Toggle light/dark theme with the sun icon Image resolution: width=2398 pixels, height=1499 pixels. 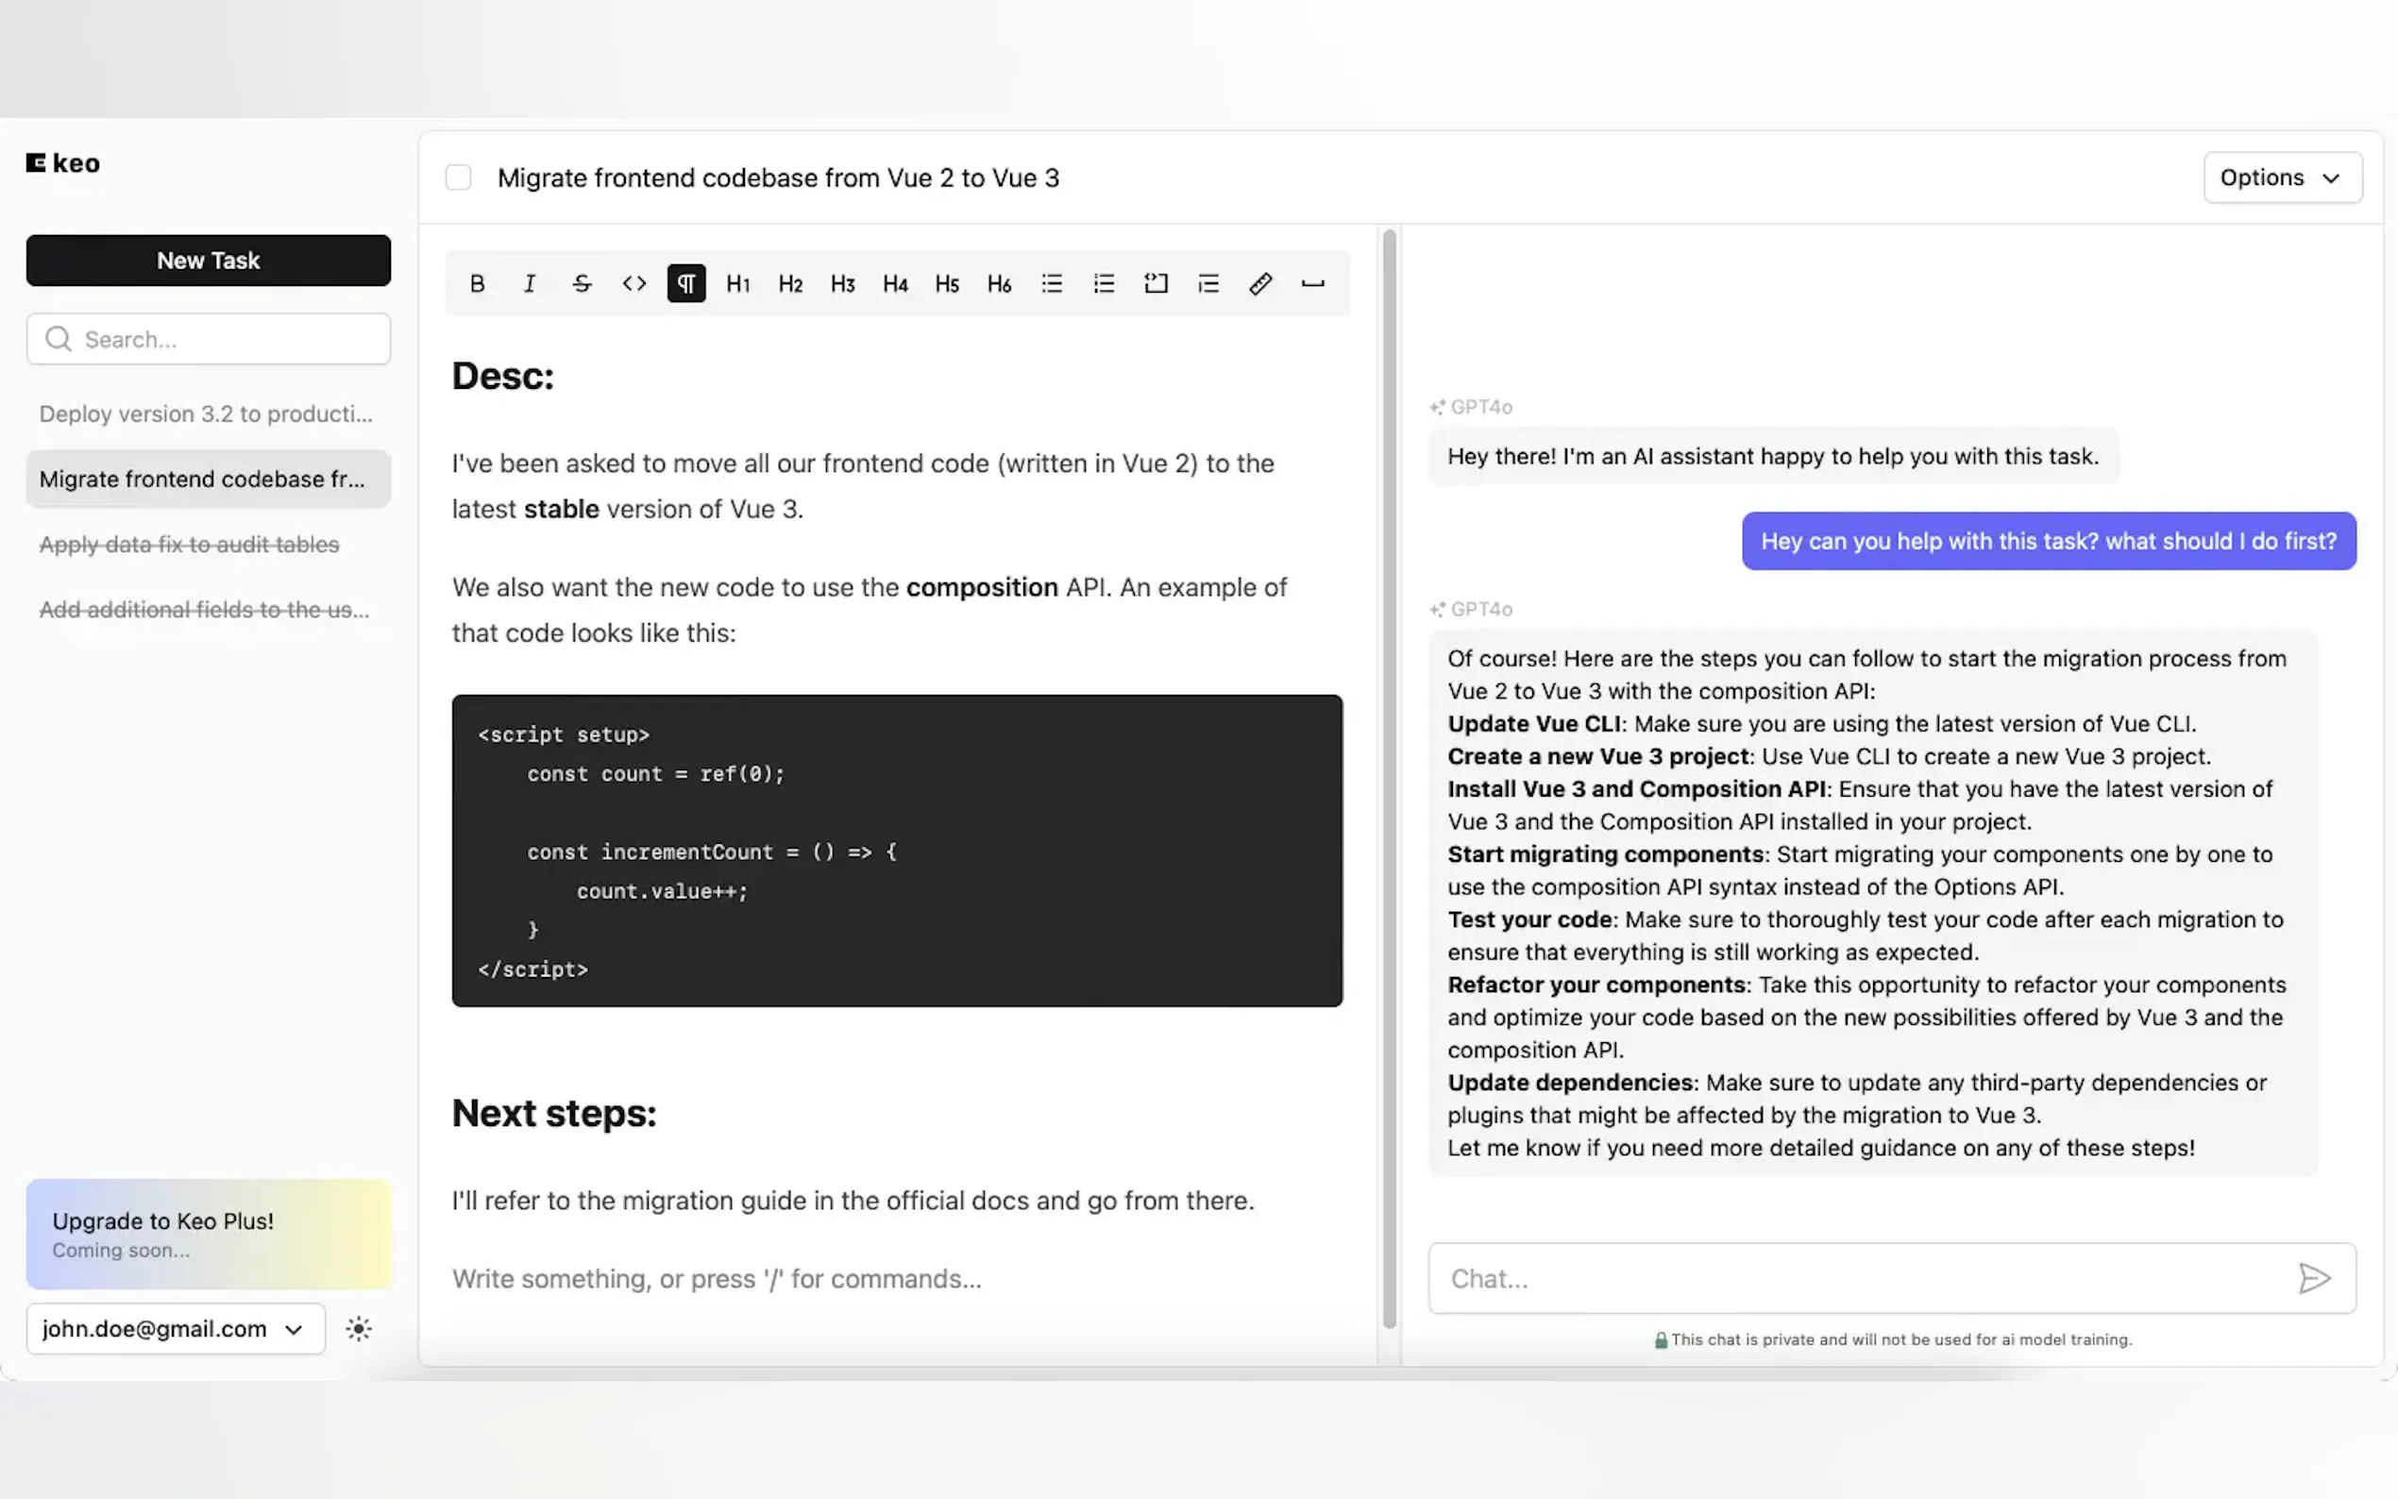359,1328
